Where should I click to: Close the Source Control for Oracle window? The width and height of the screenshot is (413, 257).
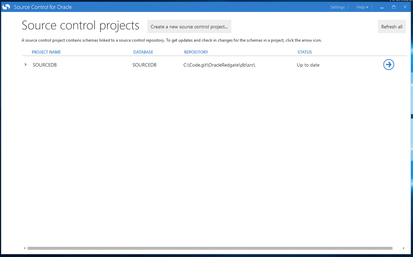[405, 7]
